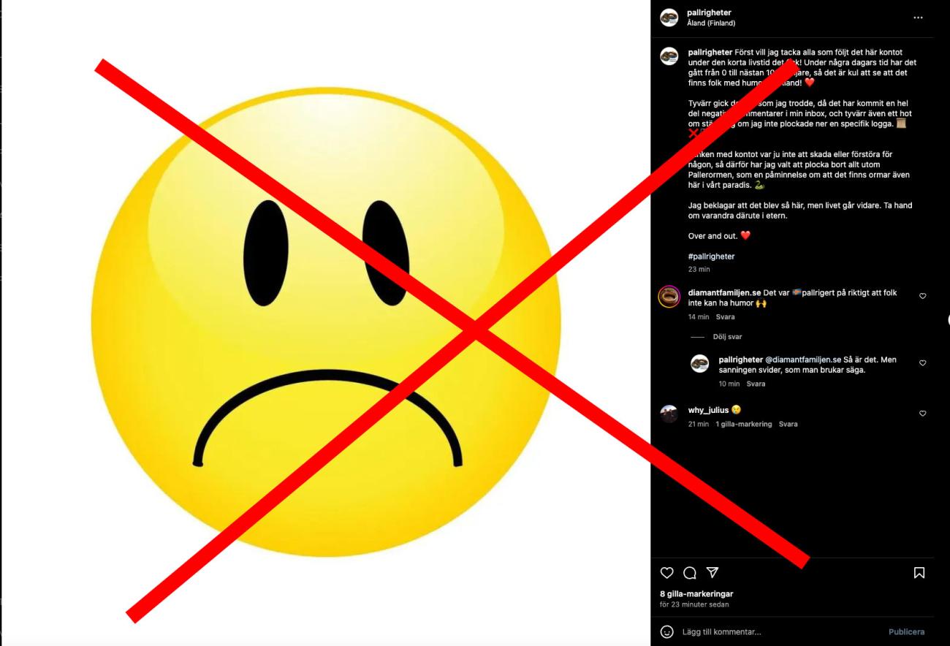Save the post with the bookmark icon

pos(919,573)
